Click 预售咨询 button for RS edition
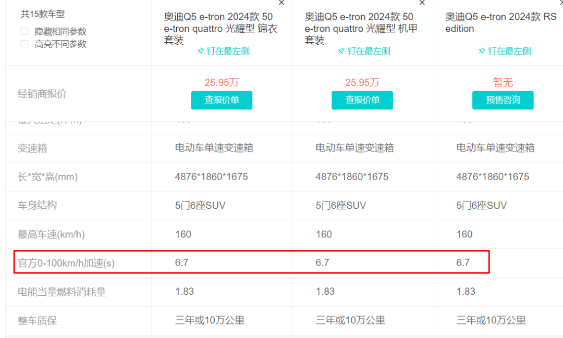The image size is (563, 338). pos(503,100)
